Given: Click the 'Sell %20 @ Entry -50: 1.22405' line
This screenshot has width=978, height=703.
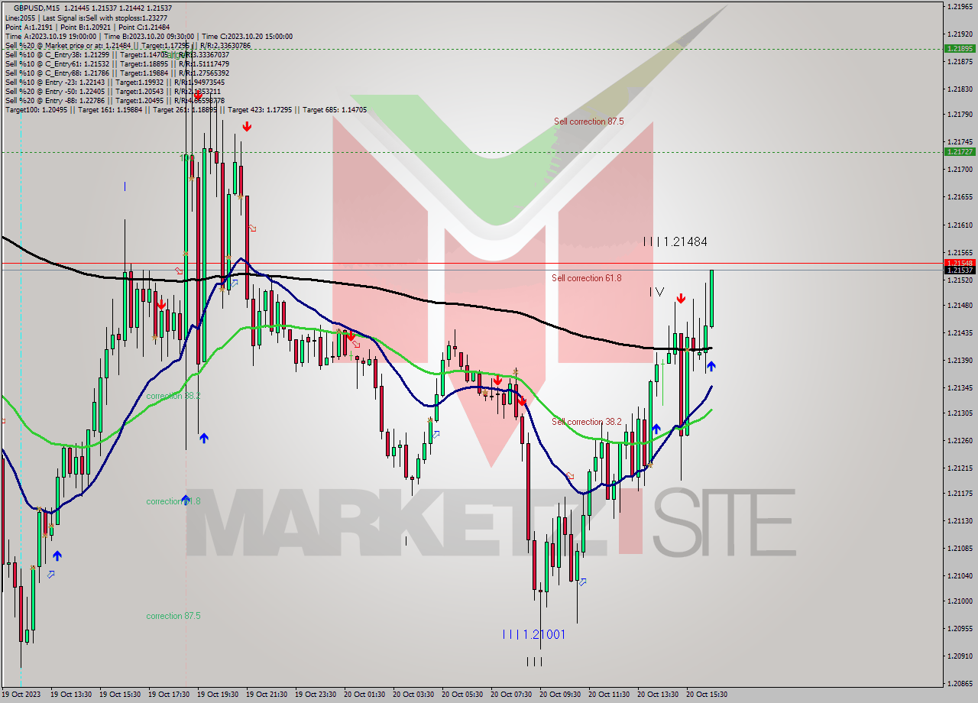Looking at the screenshot, I should [x=115, y=91].
